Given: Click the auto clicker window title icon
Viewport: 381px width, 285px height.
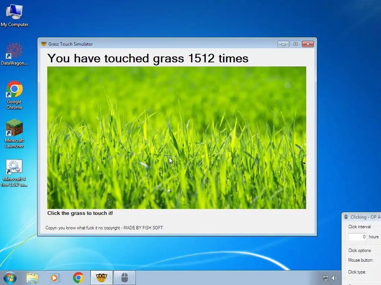Looking at the screenshot, I should pos(346,217).
